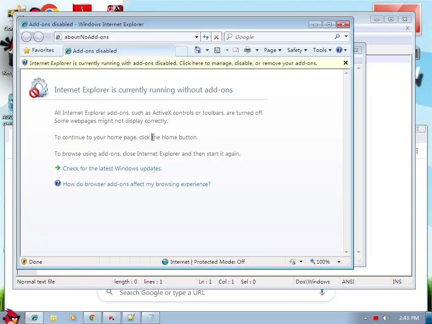Click Check for the latest Windows updates
The image size is (432, 324).
(112, 168)
